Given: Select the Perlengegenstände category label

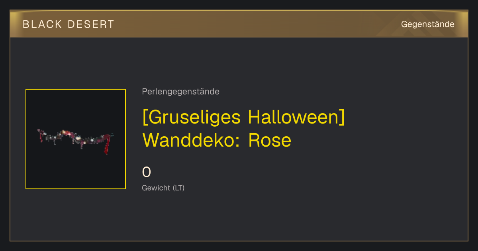Looking at the screenshot, I should click(180, 92).
